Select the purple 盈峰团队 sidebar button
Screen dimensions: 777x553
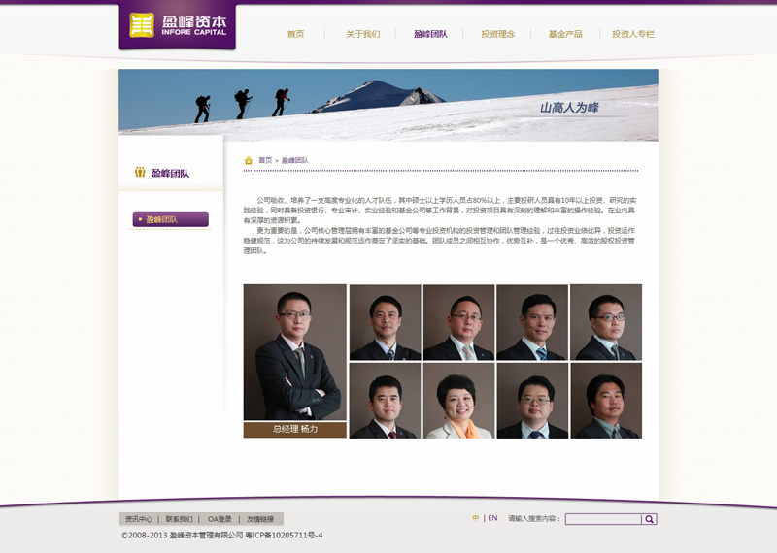point(171,219)
